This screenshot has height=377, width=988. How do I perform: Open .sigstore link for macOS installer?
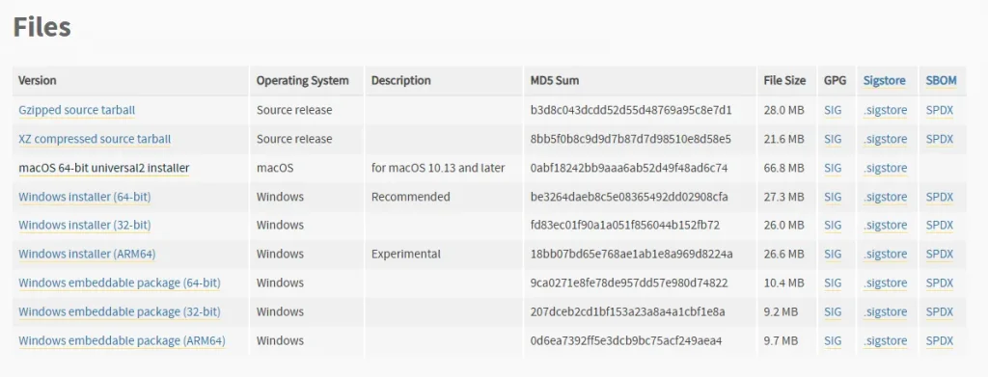click(x=885, y=168)
